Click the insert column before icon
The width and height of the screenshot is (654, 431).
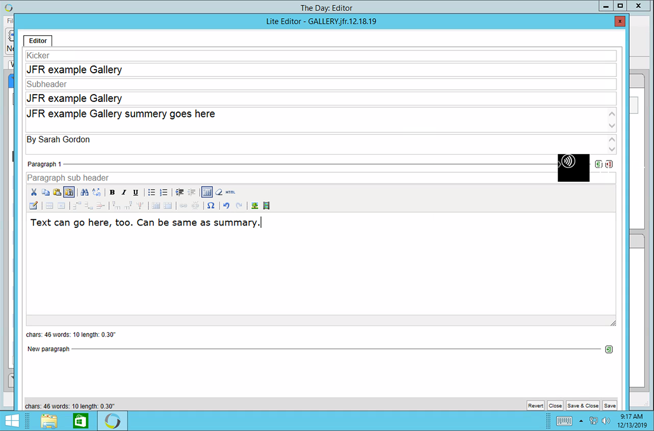tap(116, 205)
